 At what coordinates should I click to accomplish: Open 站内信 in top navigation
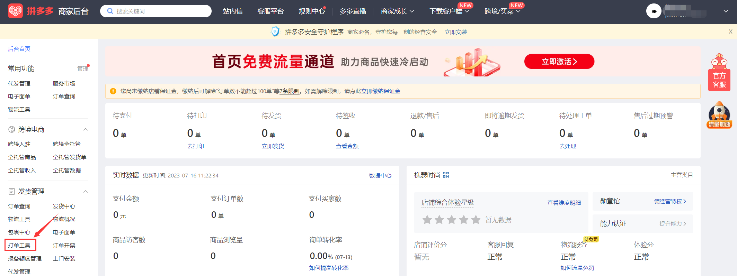click(233, 11)
